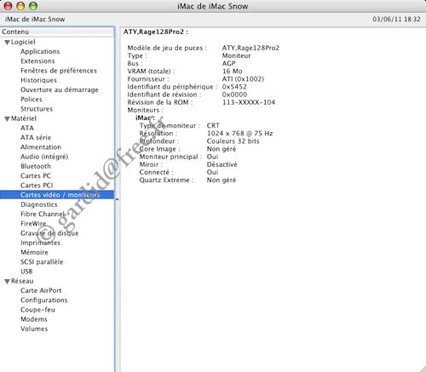Viewport: 426px width, 372px height.
Task: Click the Couleurs 32 bits value
Action: click(233, 141)
